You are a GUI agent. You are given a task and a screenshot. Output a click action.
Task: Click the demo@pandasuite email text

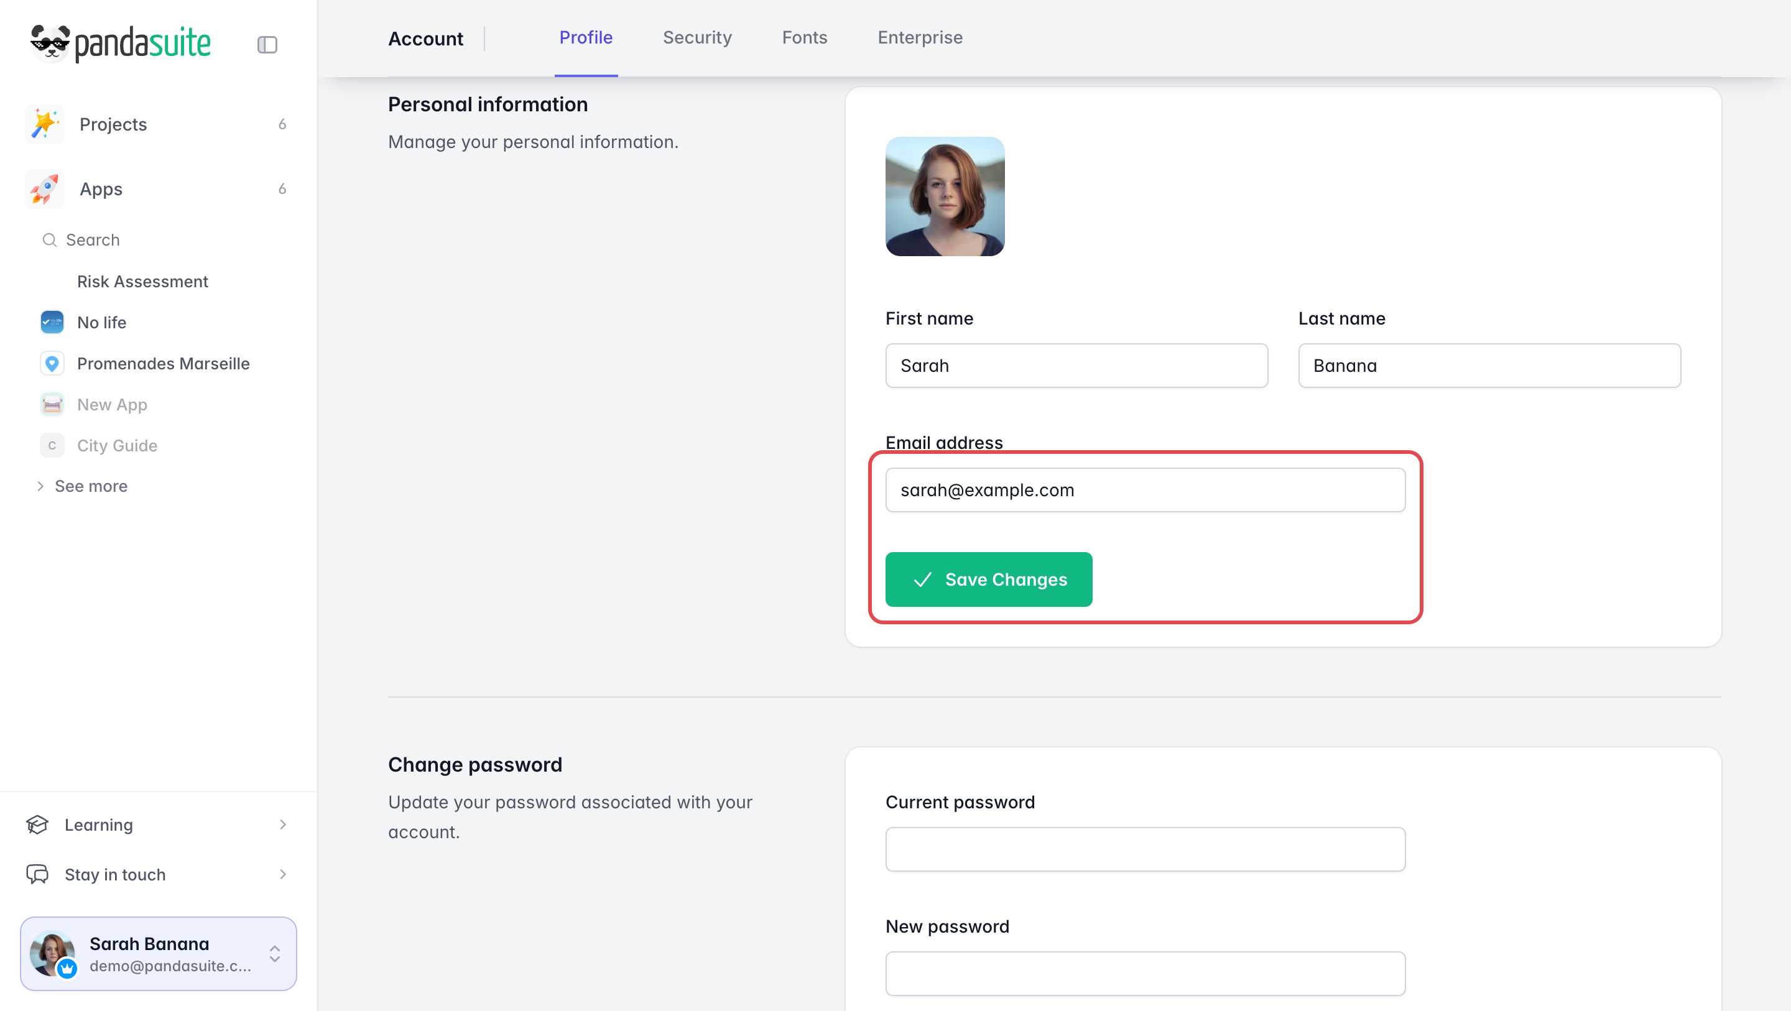click(170, 966)
